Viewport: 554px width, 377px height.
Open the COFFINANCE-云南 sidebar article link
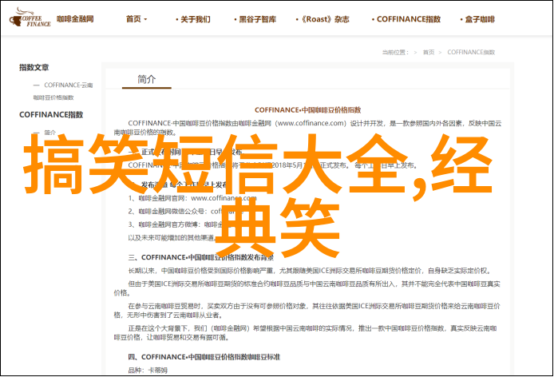(x=63, y=91)
